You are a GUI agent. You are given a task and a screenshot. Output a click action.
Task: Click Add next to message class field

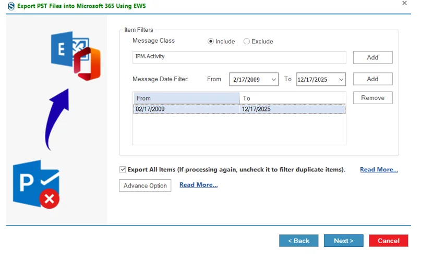(x=372, y=57)
